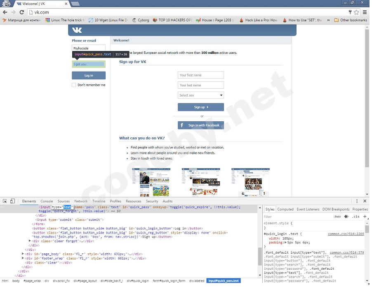The width and height of the screenshot is (372, 287).
Task: Open common.css?514:379 source link
Action: pyautogui.click(x=346, y=252)
